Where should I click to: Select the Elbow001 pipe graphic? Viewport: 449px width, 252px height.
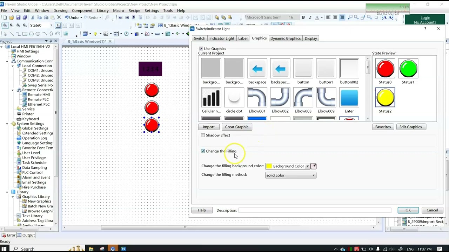click(257, 98)
